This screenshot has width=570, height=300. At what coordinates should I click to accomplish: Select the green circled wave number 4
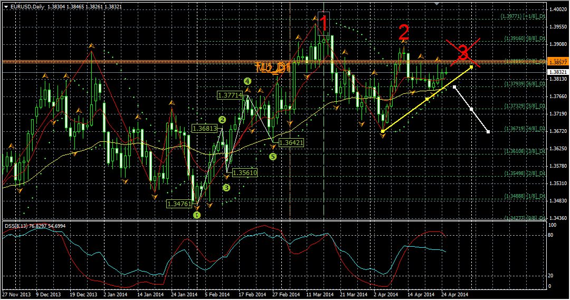pos(248,81)
